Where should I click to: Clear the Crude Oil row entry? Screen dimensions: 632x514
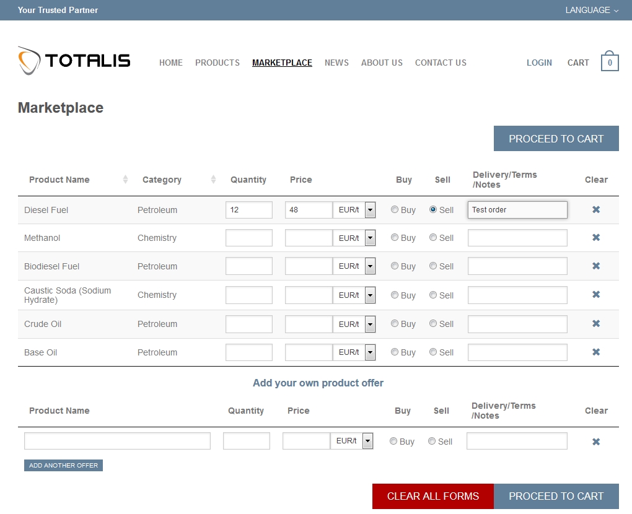[595, 324]
